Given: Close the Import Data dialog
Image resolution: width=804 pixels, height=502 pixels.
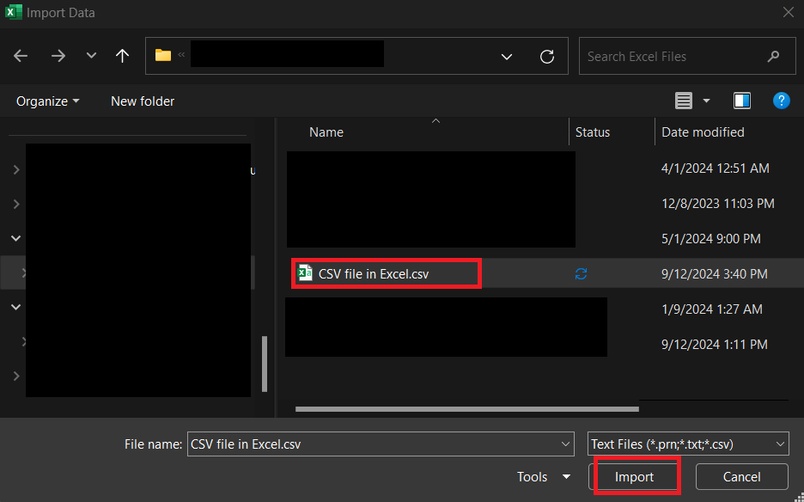Looking at the screenshot, I should (788, 12).
